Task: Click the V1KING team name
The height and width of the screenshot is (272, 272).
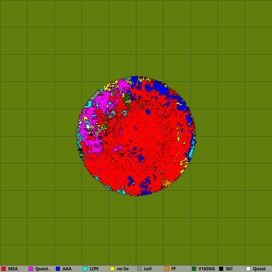Action: click(x=207, y=269)
